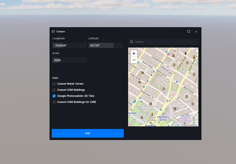Click the City Hall building icon
The image size is (236, 164).
(x=142, y=117)
